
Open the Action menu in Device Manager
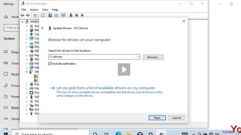pos(34,10)
